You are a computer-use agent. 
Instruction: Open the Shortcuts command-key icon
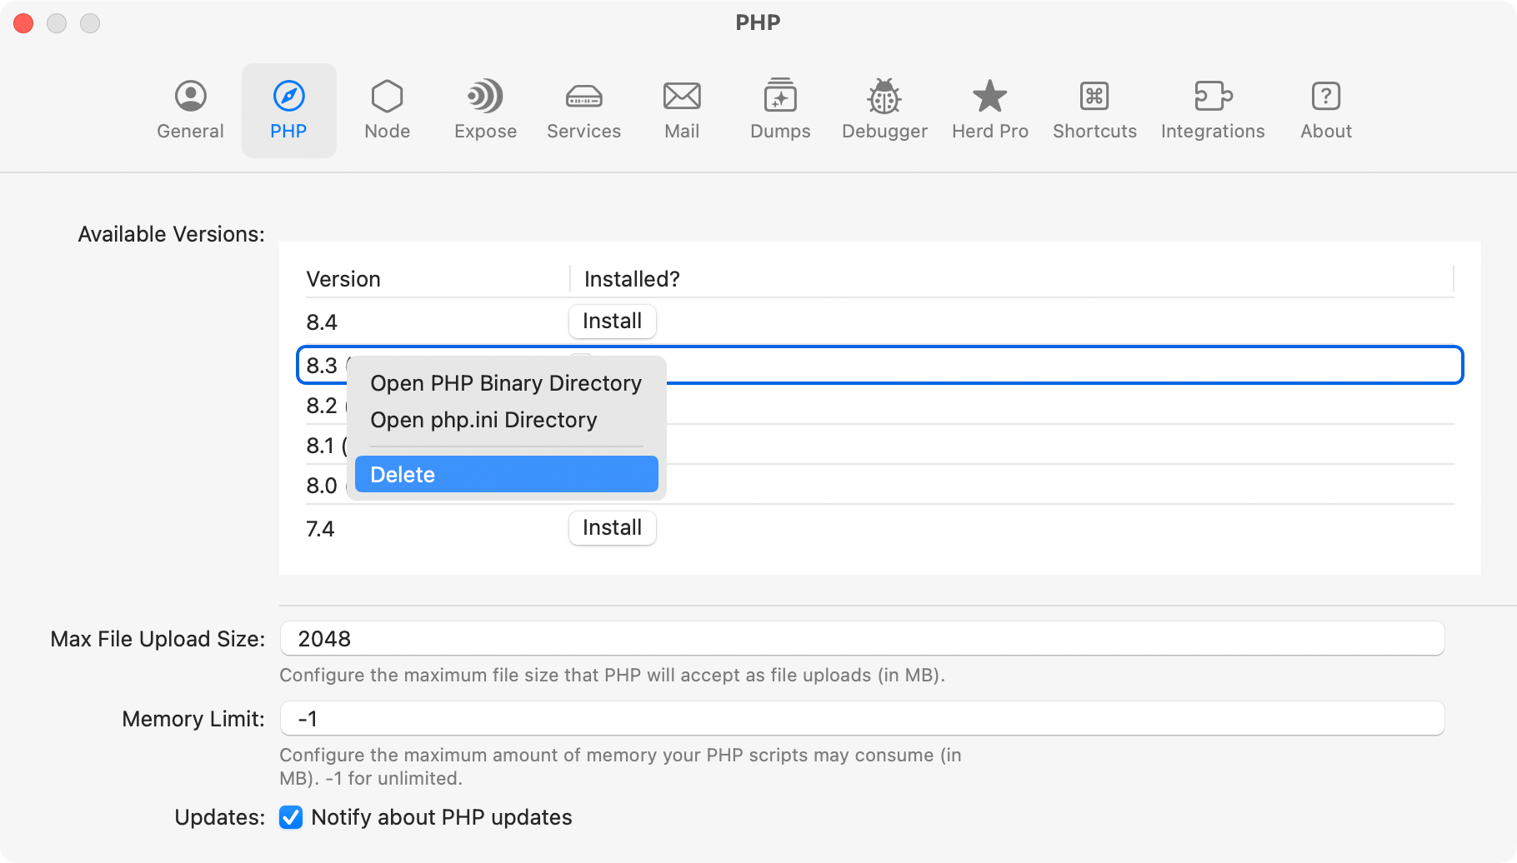1094,97
